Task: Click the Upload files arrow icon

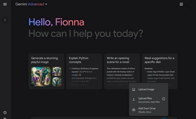Action: [x=134, y=100]
